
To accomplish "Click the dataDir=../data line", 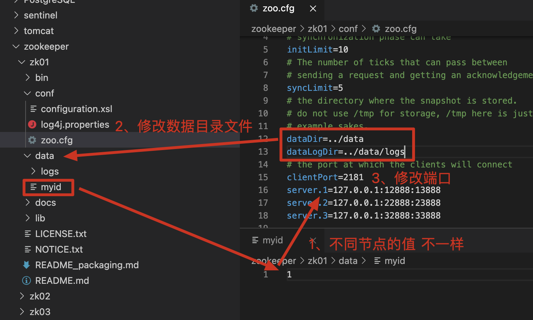I will click(x=325, y=139).
